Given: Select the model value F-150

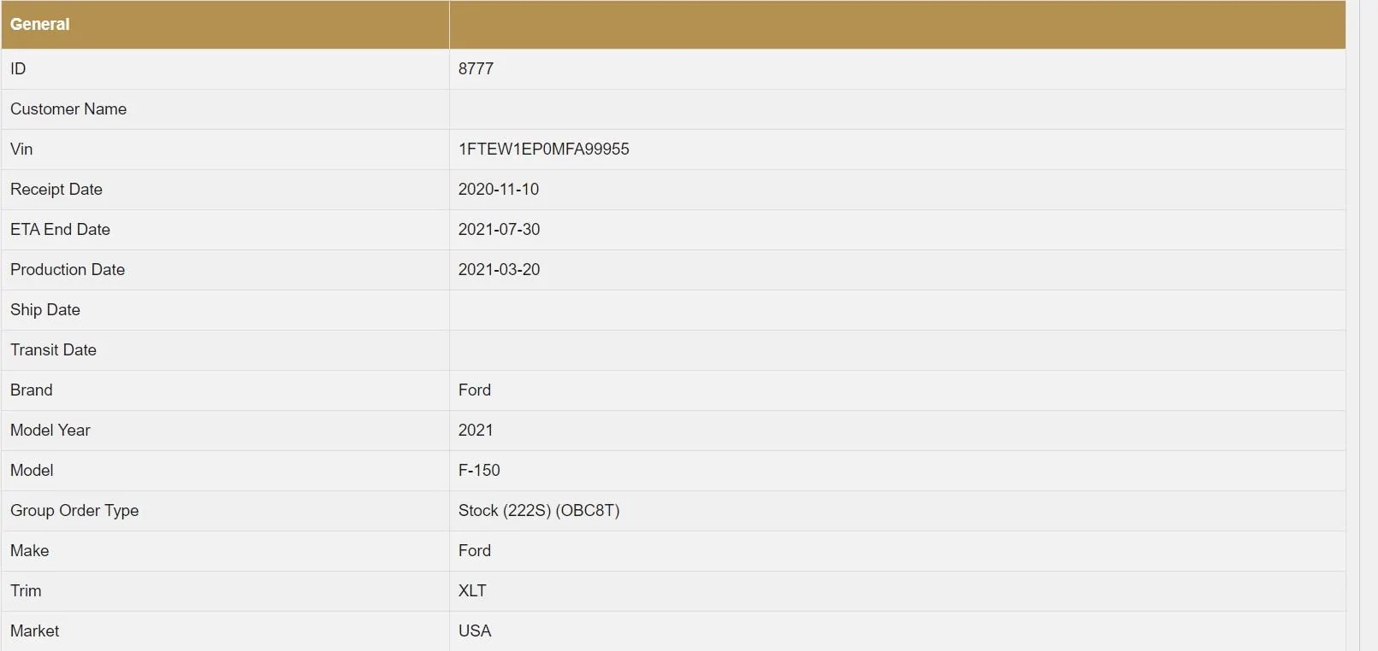Looking at the screenshot, I should [x=479, y=471].
